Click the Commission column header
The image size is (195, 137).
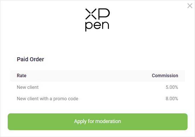(165, 75)
